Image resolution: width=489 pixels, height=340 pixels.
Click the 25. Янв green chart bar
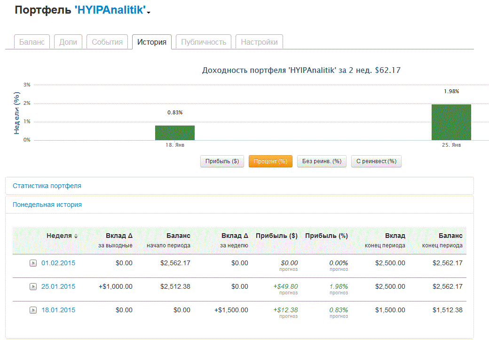click(451, 122)
